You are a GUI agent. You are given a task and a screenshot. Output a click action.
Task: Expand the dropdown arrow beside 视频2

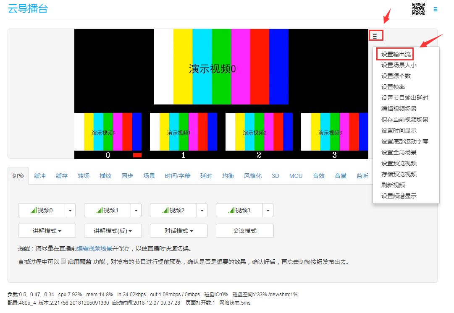pyautogui.click(x=202, y=210)
